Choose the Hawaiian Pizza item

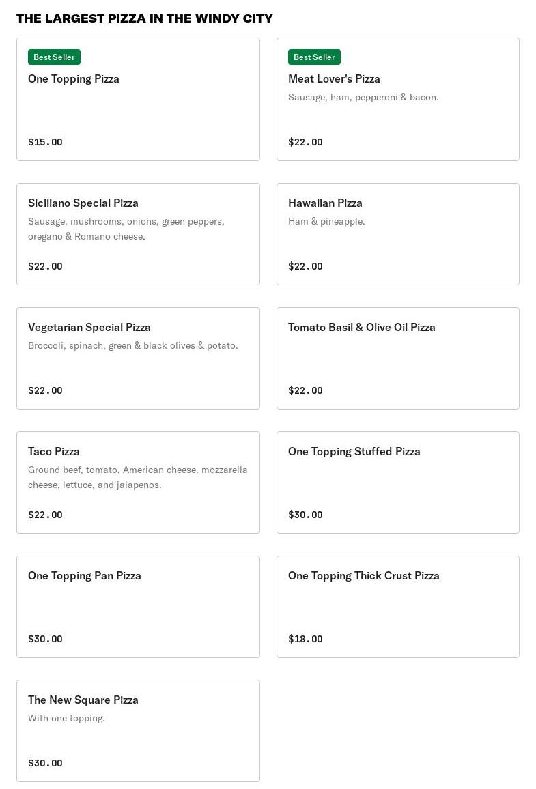pos(397,234)
